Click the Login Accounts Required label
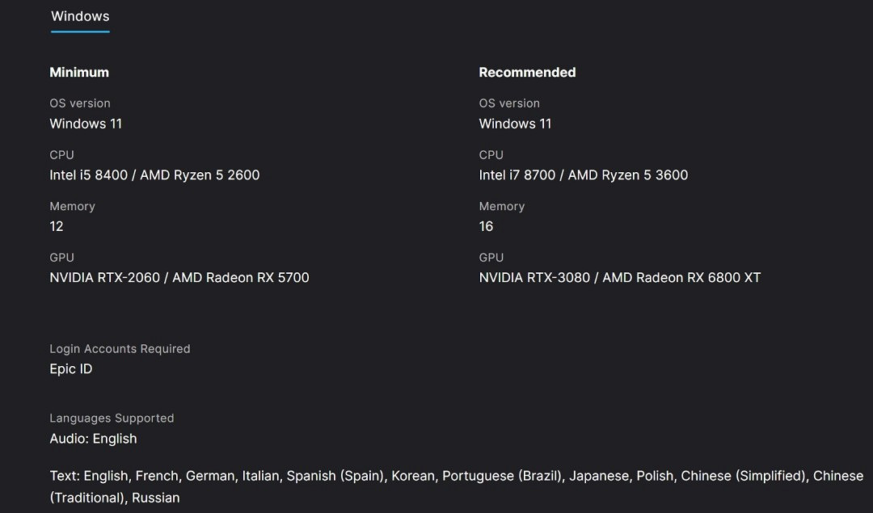Screen dimensions: 873x513 tap(120, 349)
